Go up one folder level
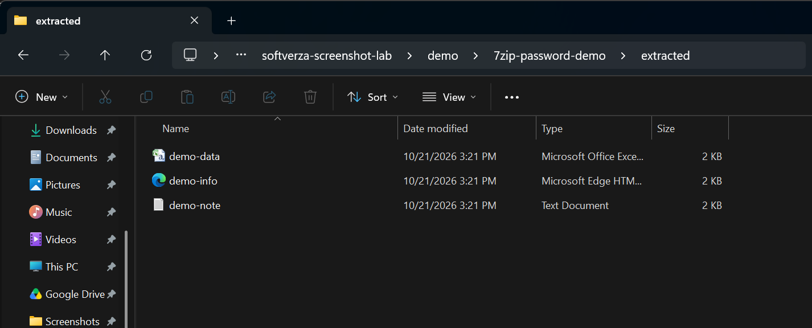The width and height of the screenshot is (812, 328). pyautogui.click(x=105, y=55)
